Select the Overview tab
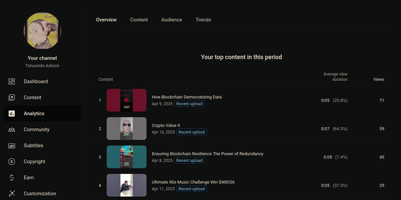The height and width of the screenshot is (200, 401). tap(106, 20)
